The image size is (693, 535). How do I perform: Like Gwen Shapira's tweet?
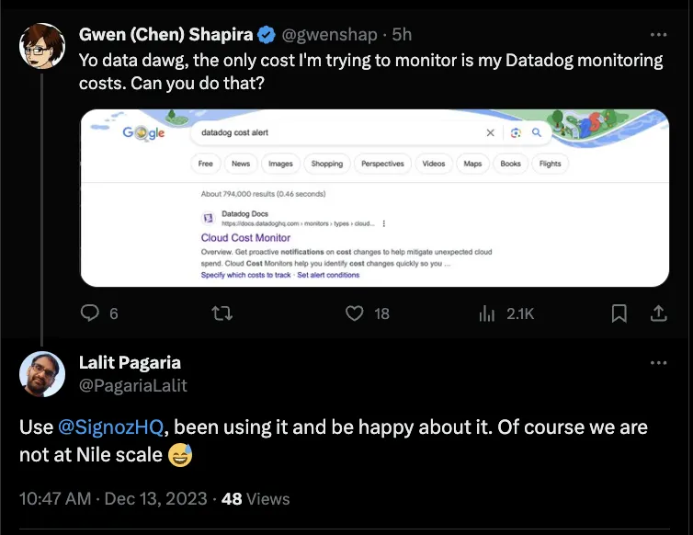(355, 313)
